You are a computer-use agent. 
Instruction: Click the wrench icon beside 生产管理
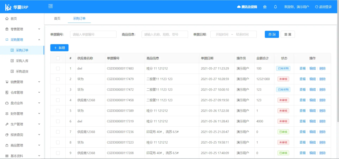tap(7, 124)
